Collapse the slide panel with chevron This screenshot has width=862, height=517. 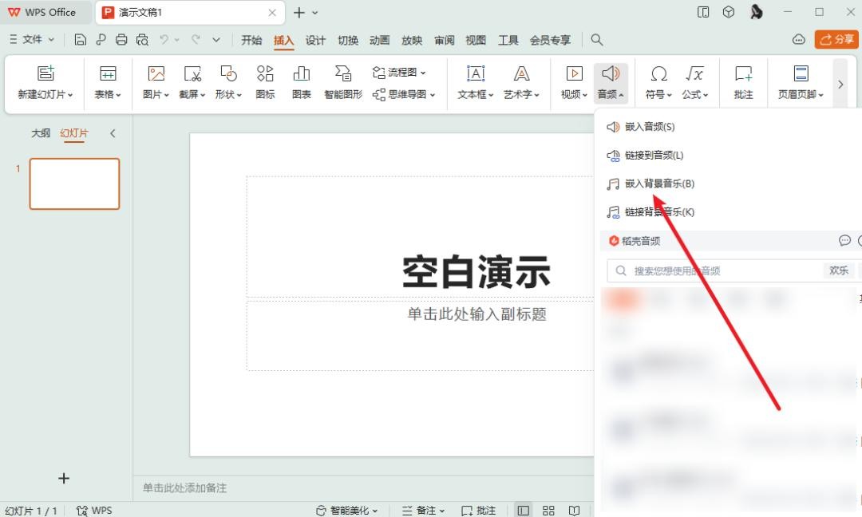(113, 133)
